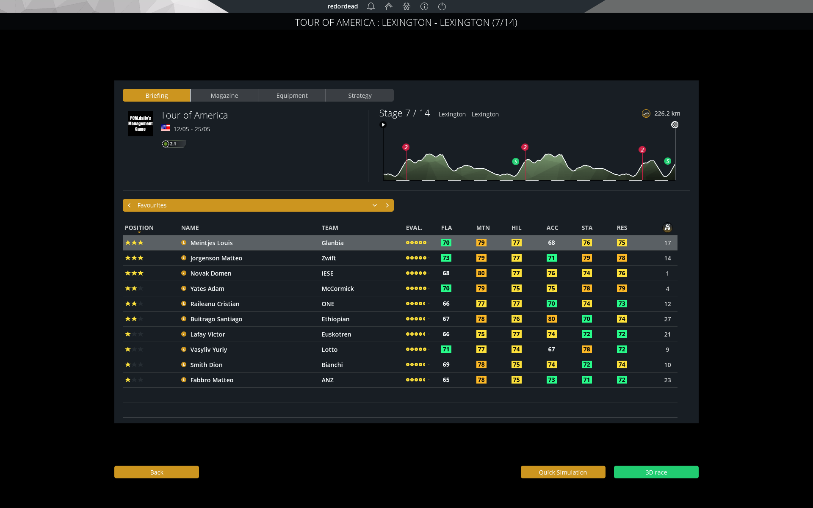Start the 3D race

tap(656, 472)
